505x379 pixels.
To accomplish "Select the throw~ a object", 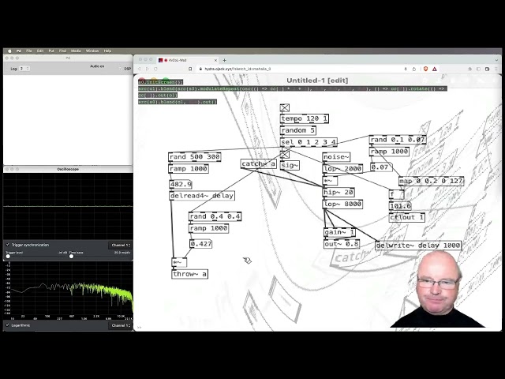I will (189, 274).
